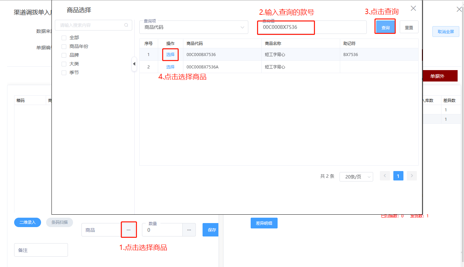Screen dimensions: 464x267
Task: Click the 差异明细 button
Action: (x=264, y=223)
